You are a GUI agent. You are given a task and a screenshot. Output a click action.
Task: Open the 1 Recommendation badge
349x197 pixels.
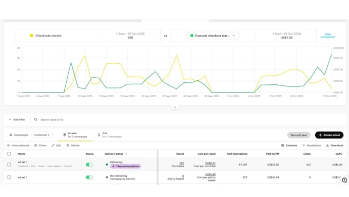(126, 167)
